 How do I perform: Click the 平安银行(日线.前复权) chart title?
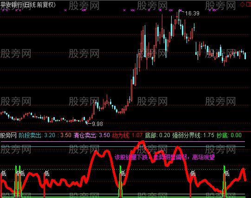click(x=28, y=5)
